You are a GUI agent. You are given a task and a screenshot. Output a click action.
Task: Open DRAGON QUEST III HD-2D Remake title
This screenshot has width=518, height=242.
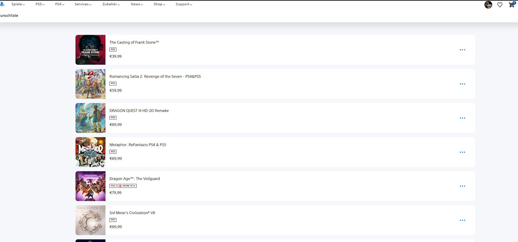[x=139, y=111]
